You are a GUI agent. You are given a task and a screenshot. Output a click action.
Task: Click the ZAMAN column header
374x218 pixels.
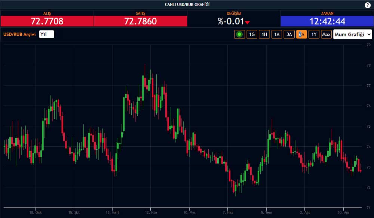(x=327, y=13)
